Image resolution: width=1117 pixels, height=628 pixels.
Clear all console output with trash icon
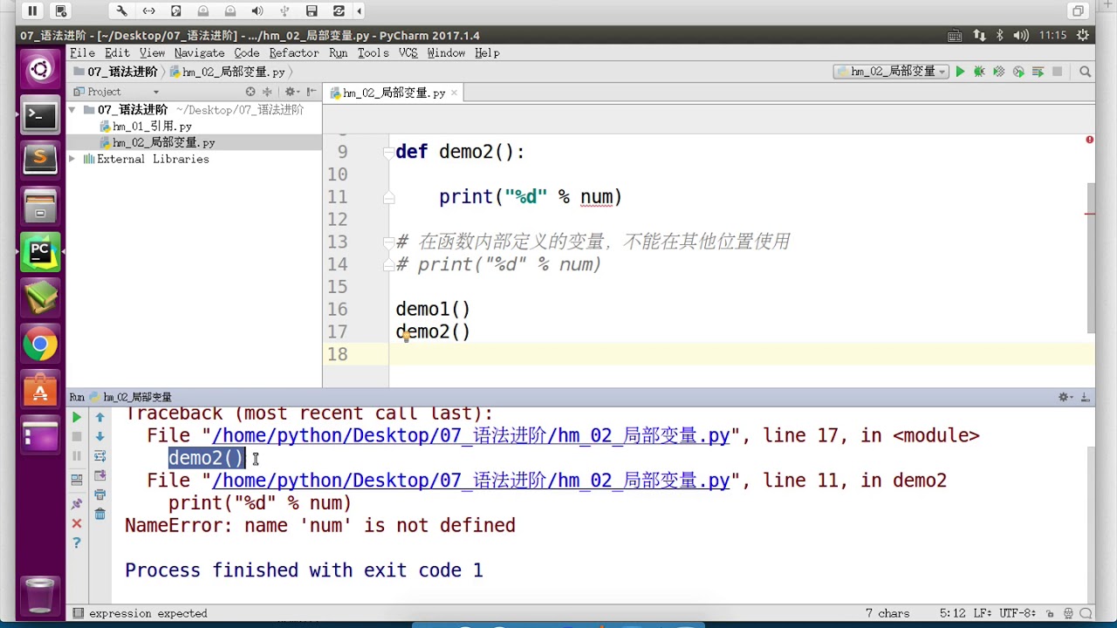(x=100, y=515)
